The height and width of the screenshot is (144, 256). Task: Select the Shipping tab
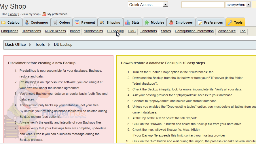[x=110, y=22]
